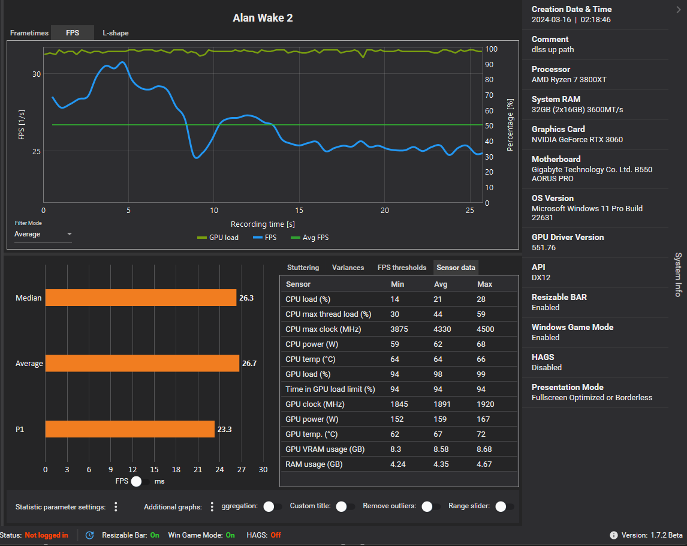Click GPU Driver Version 551.76 value
The width and height of the screenshot is (687, 546).
pos(543,247)
